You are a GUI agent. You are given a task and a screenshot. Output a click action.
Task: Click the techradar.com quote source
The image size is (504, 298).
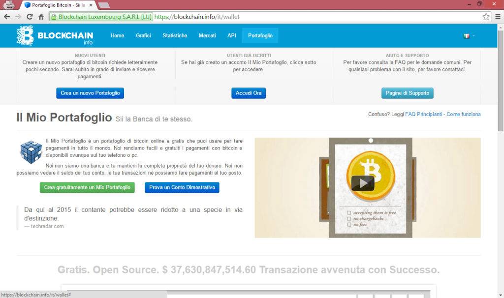[x=47, y=226]
